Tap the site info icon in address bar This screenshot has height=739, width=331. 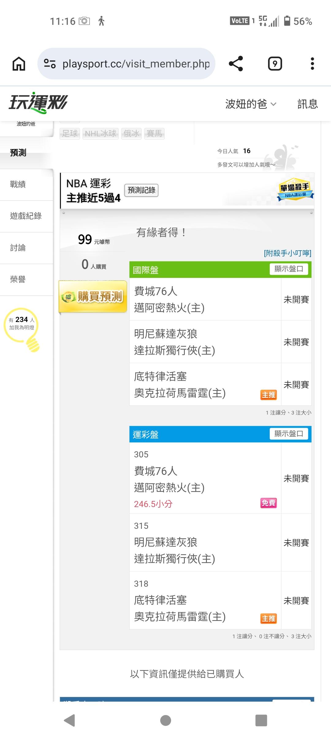[x=50, y=64]
